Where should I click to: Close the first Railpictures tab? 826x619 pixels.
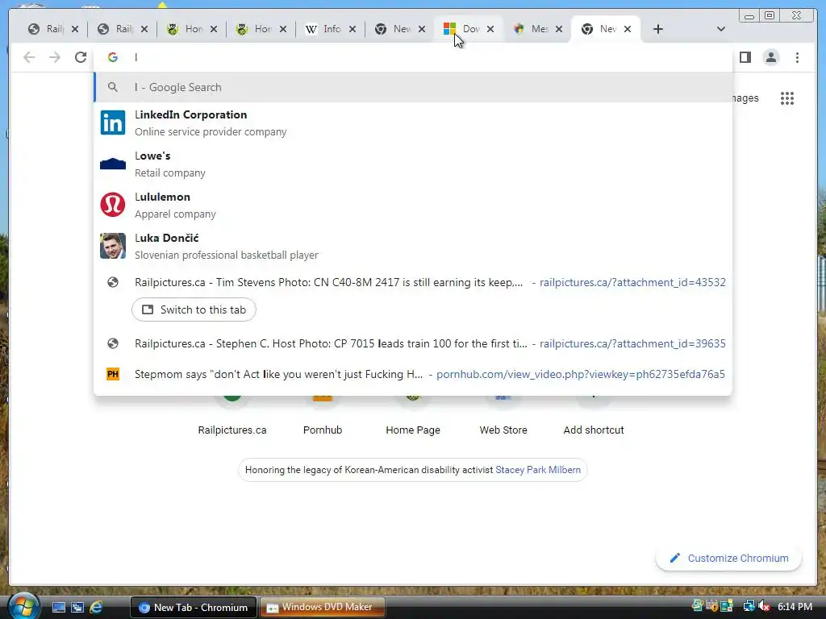point(75,29)
